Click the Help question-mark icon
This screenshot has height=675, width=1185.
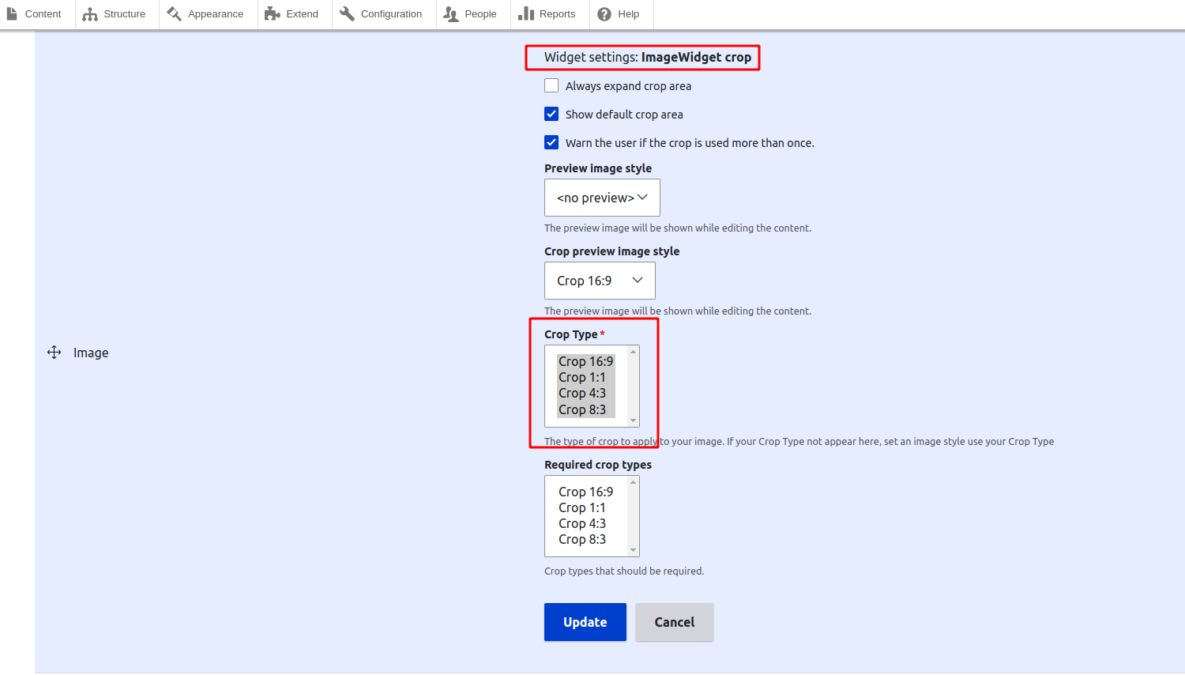click(604, 13)
